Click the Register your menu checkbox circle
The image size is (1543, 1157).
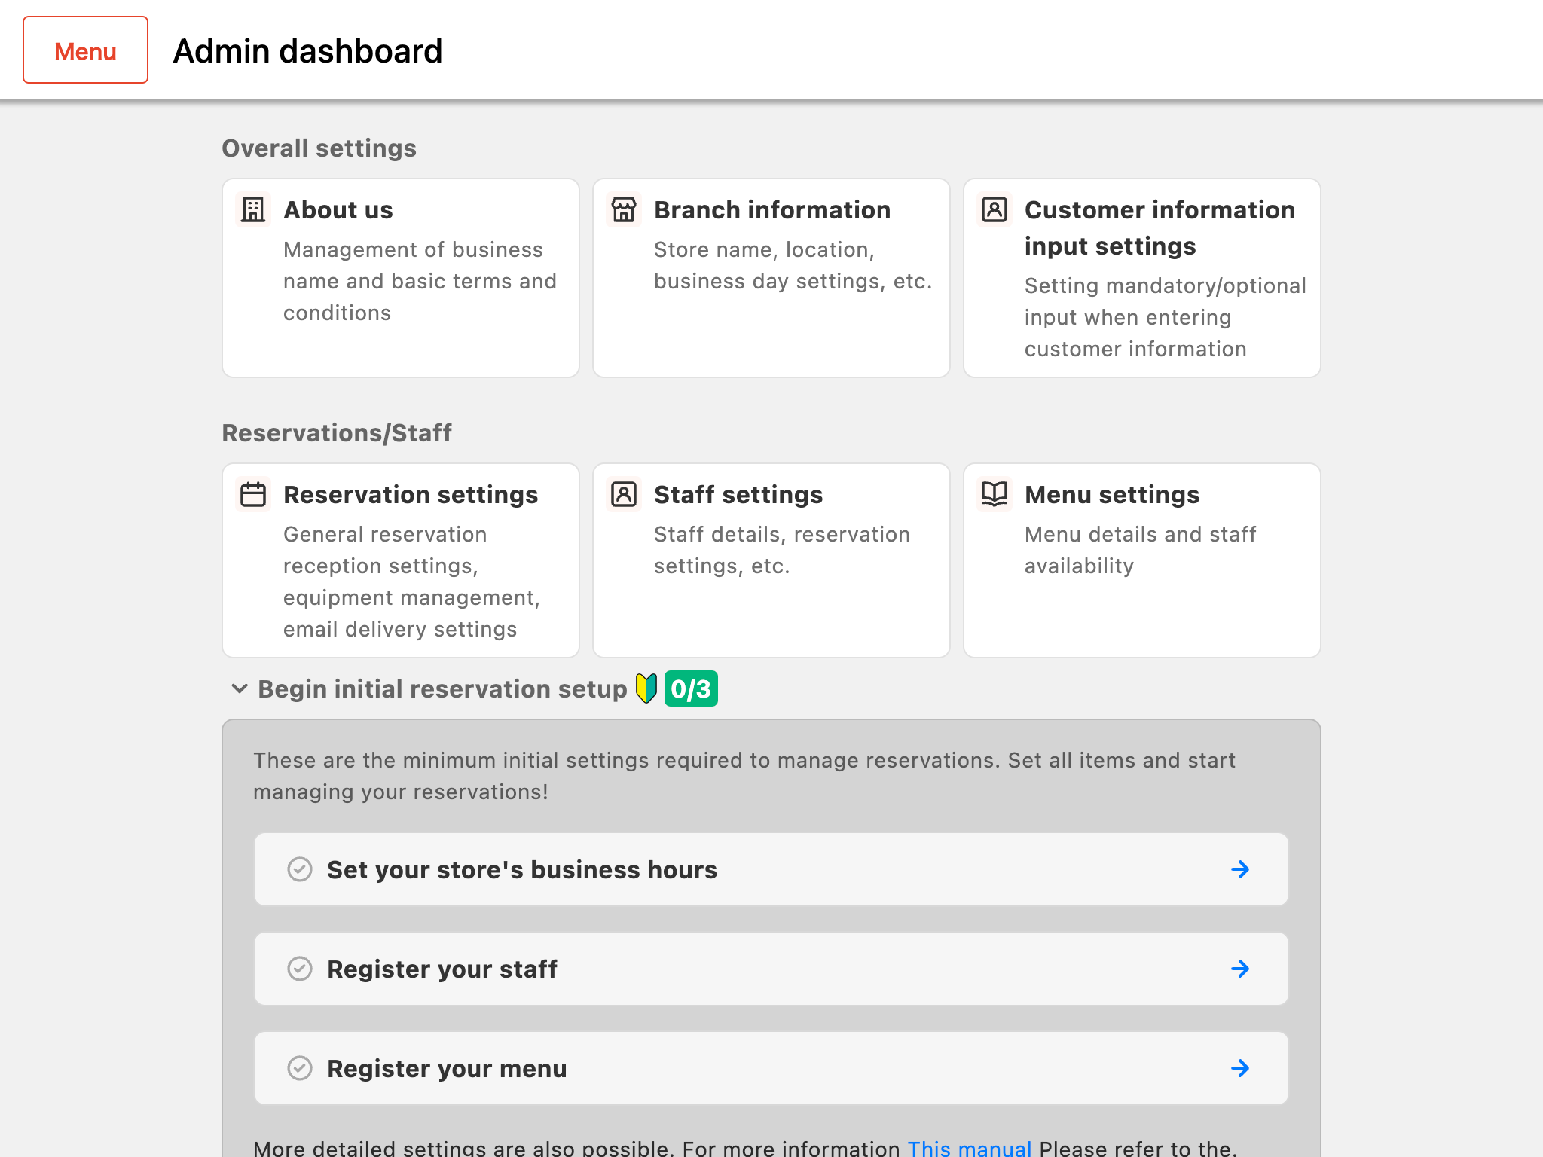click(x=300, y=1068)
